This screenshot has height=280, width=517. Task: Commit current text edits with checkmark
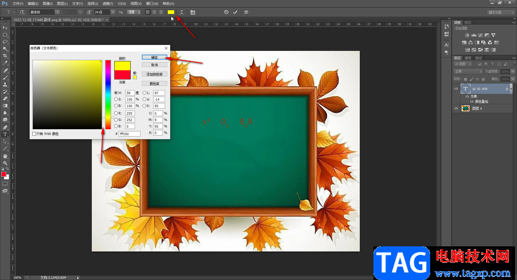pos(235,12)
